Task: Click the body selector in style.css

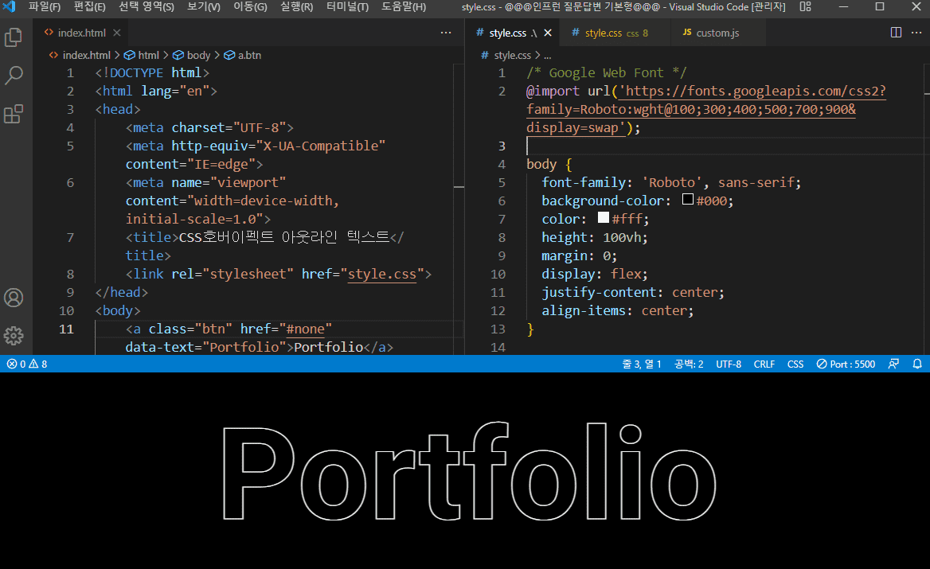Action: pyautogui.click(x=541, y=164)
